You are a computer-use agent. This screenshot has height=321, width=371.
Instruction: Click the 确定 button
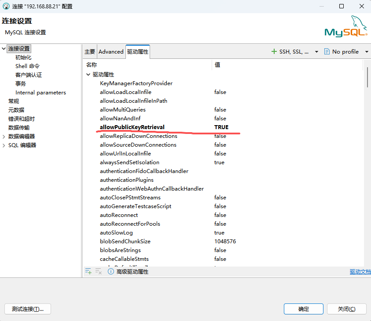[x=304, y=309]
